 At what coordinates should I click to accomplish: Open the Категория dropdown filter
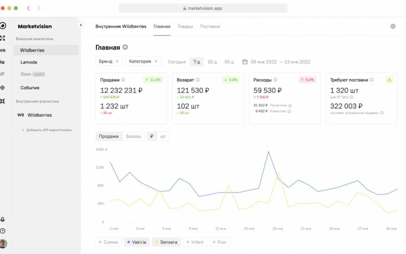(x=144, y=61)
